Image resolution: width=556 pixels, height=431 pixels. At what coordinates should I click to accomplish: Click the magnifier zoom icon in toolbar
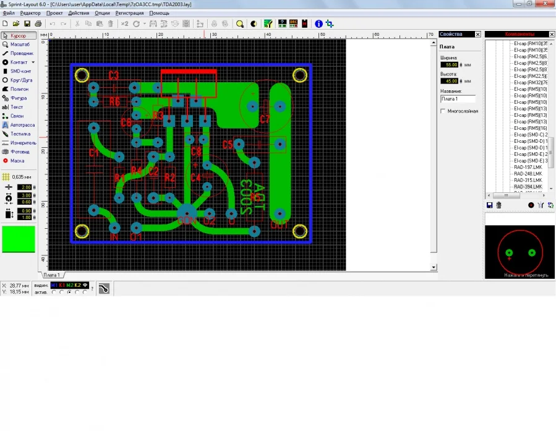coord(240,23)
